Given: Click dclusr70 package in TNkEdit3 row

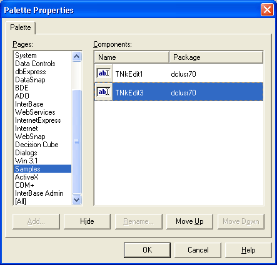Looking at the screenshot, I should (183, 93).
